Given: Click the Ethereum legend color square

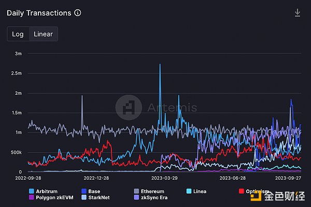Looking at the screenshot, I should point(136,191).
